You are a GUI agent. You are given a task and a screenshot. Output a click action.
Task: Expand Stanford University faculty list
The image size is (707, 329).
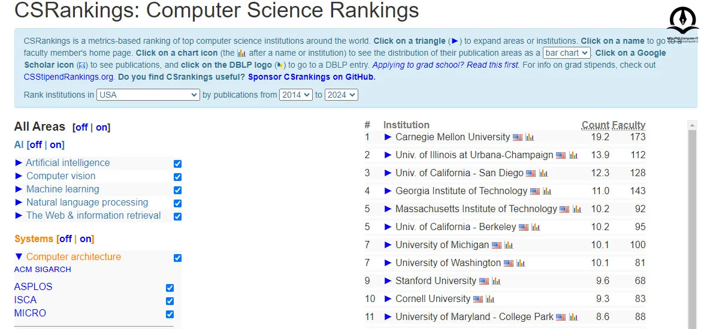click(x=388, y=281)
